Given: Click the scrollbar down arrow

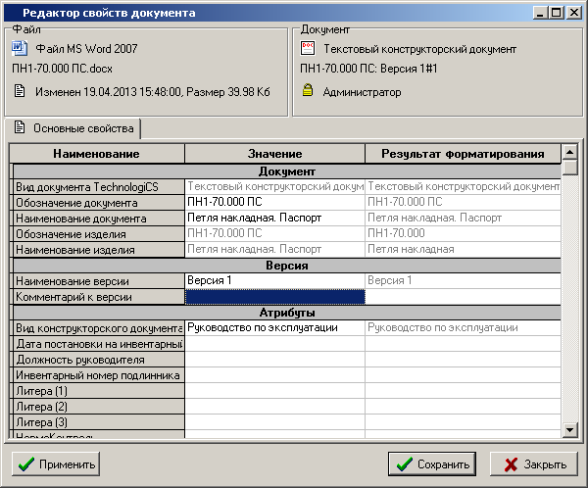Looking at the screenshot, I should click(570, 429).
